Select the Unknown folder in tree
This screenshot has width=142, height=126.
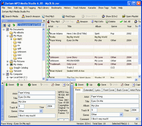click(x=22, y=52)
